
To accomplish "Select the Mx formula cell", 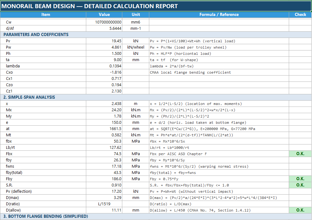I will [219, 110].
